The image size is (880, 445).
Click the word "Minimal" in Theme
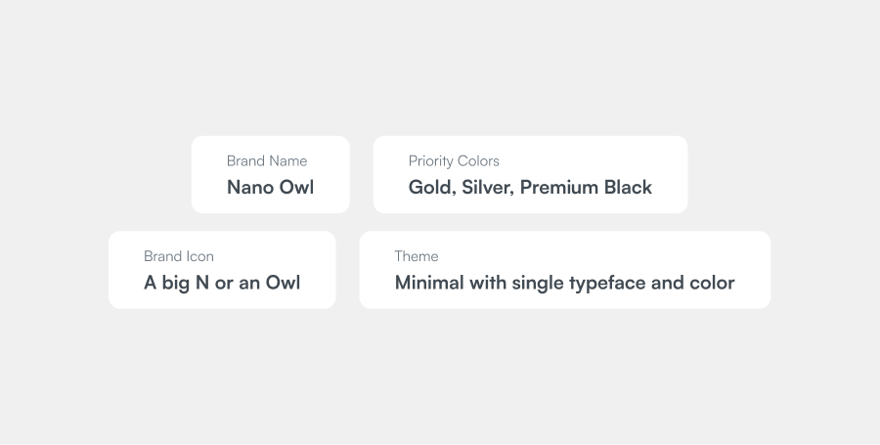click(x=429, y=283)
